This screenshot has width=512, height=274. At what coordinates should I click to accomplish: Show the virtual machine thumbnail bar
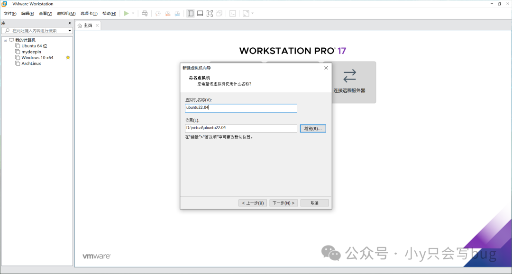[200, 13]
